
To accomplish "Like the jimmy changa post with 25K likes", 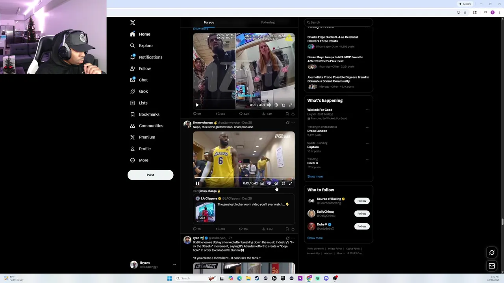I will coord(243,229).
